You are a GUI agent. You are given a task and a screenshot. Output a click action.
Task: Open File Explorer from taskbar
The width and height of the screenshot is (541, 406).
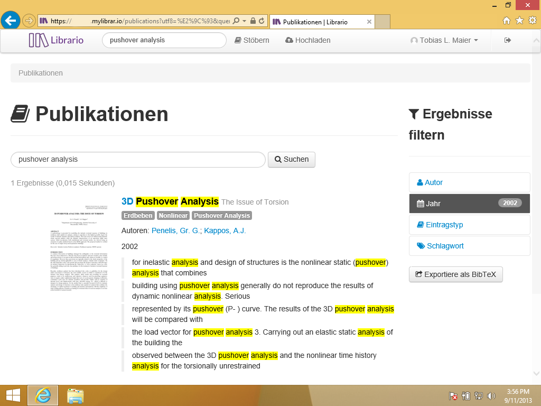[76, 395]
